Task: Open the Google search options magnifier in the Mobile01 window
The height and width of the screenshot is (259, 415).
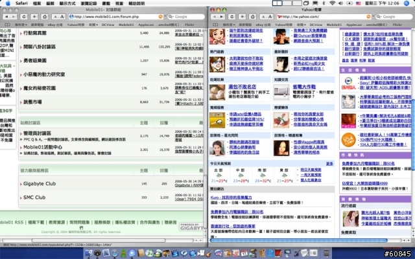Action: coord(171,17)
